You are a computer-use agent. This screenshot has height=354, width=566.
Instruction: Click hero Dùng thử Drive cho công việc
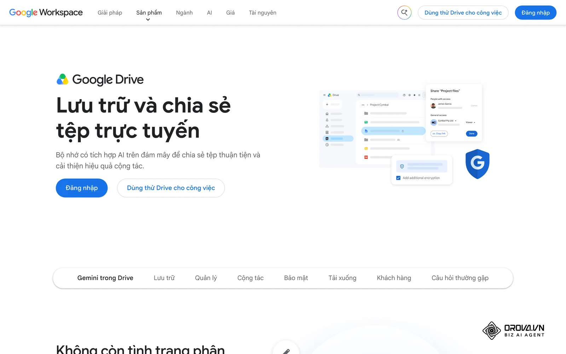click(171, 188)
